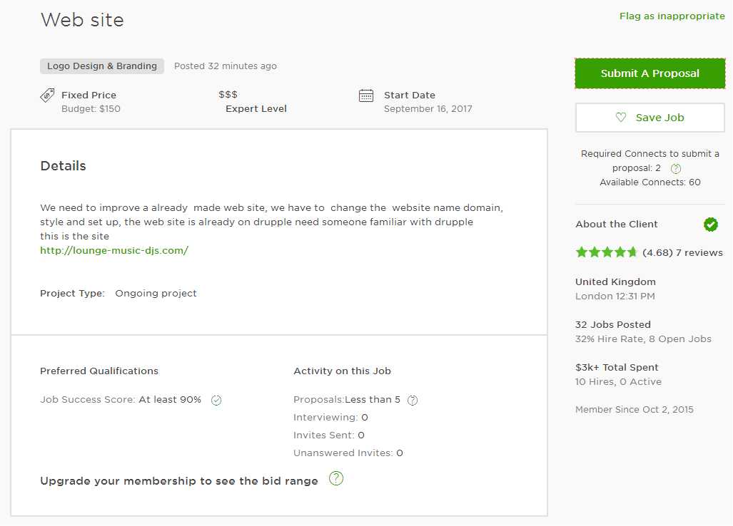
Task: Open the lounge-music-djs.com link
Action: [114, 251]
